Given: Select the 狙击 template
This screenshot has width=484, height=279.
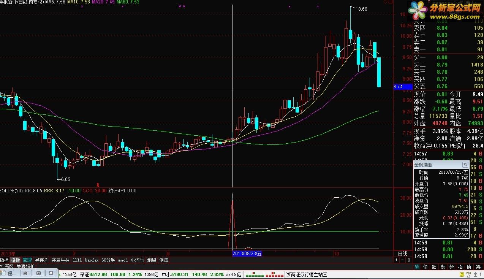Looking at the screenshot, I should click(164, 260).
